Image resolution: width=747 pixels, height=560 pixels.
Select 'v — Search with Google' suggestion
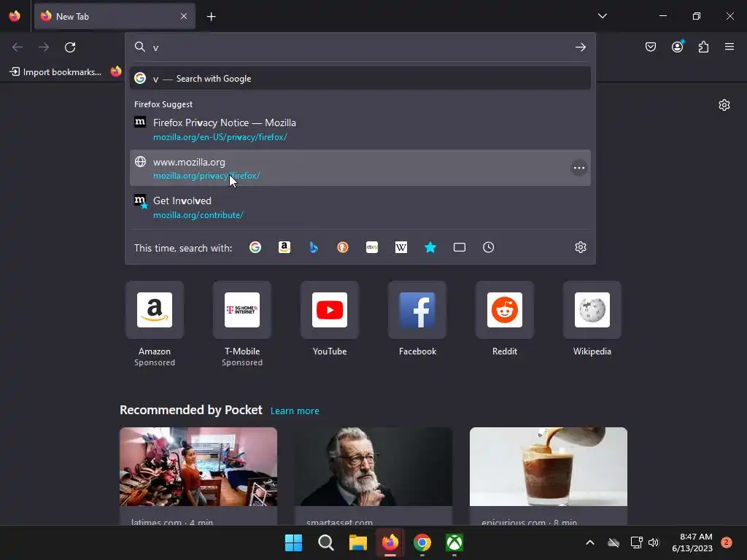click(x=360, y=79)
